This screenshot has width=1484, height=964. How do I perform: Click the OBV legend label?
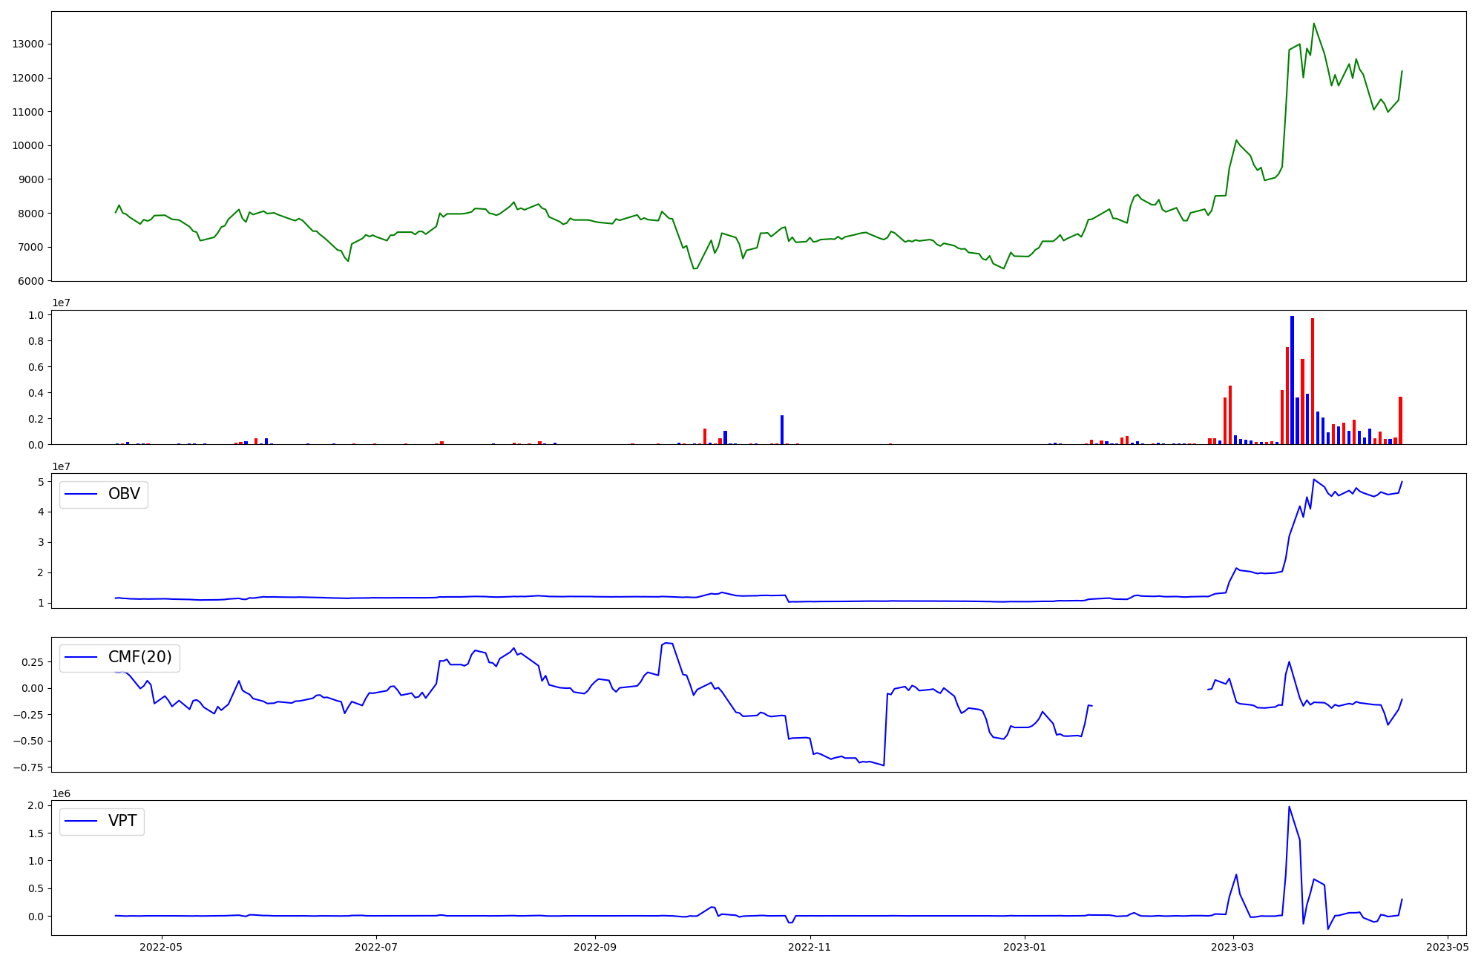pos(124,494)
